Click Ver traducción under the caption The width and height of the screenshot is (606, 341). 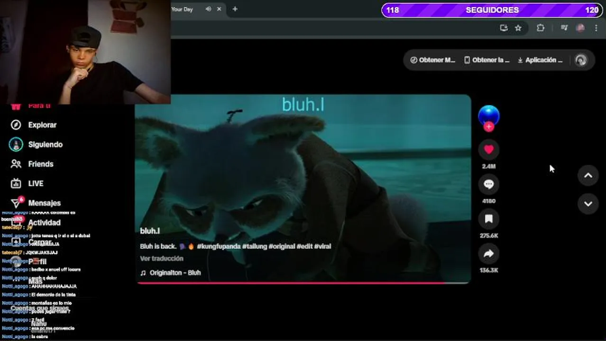[162, 258]
